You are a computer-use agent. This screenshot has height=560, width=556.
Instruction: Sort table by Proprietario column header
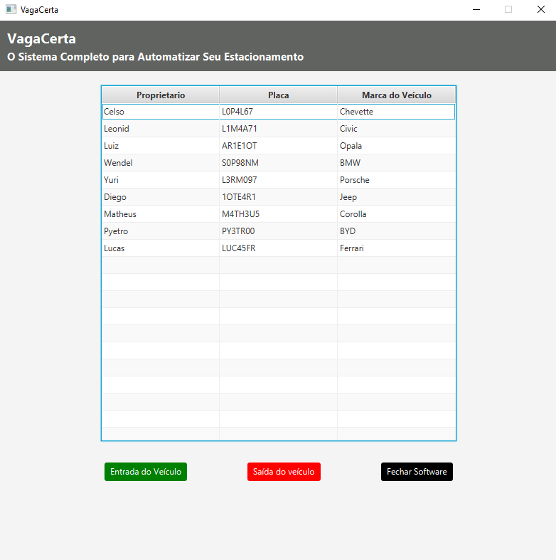[161, 95]
